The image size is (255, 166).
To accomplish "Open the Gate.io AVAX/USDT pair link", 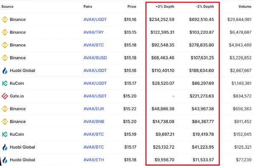I will pyautogui.click(x=95, y=96).
